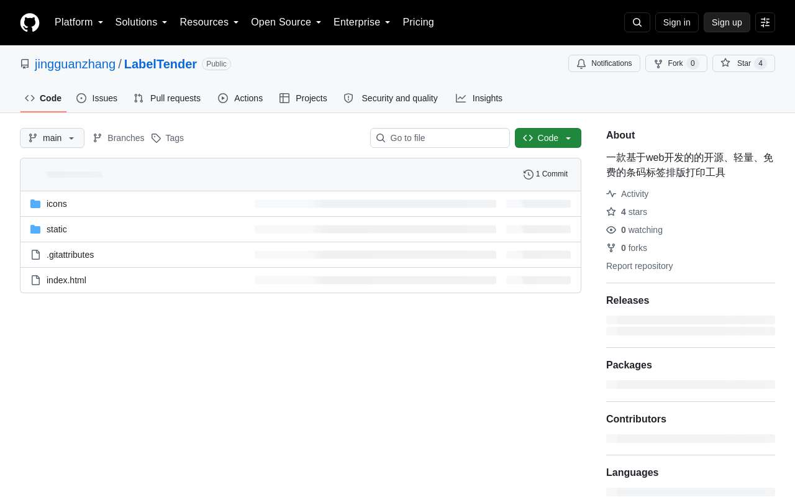Click the star icon in the Star button
The width and height of the screenshot is (795, 497).
click(x=725, y=63)
